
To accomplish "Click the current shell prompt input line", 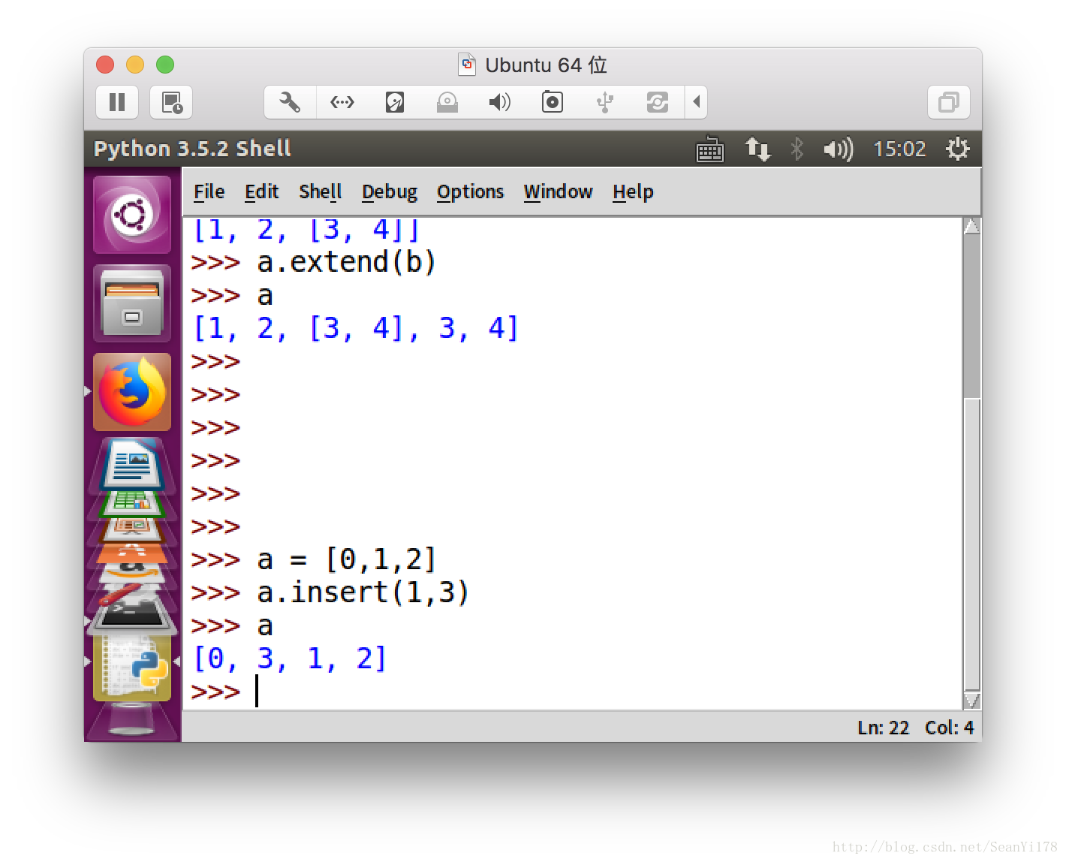I will click(x=573, y=692).
